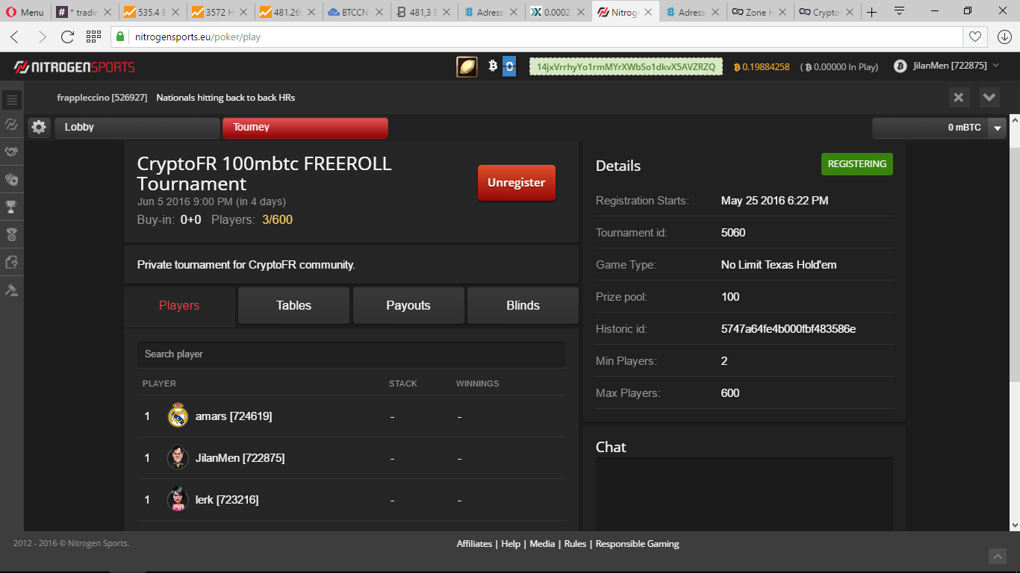Viewport: 1020px width, 573px height.
Task: Click the gavel icon in sidebar
Action: click(11, 289)
